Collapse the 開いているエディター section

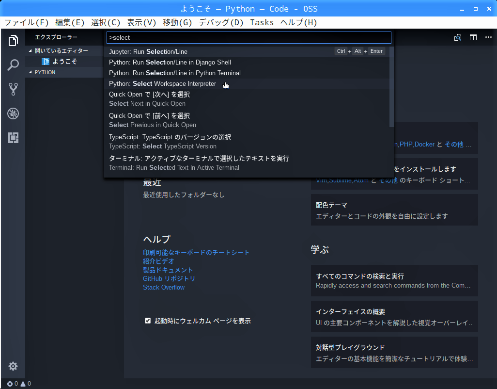[31, 51]
